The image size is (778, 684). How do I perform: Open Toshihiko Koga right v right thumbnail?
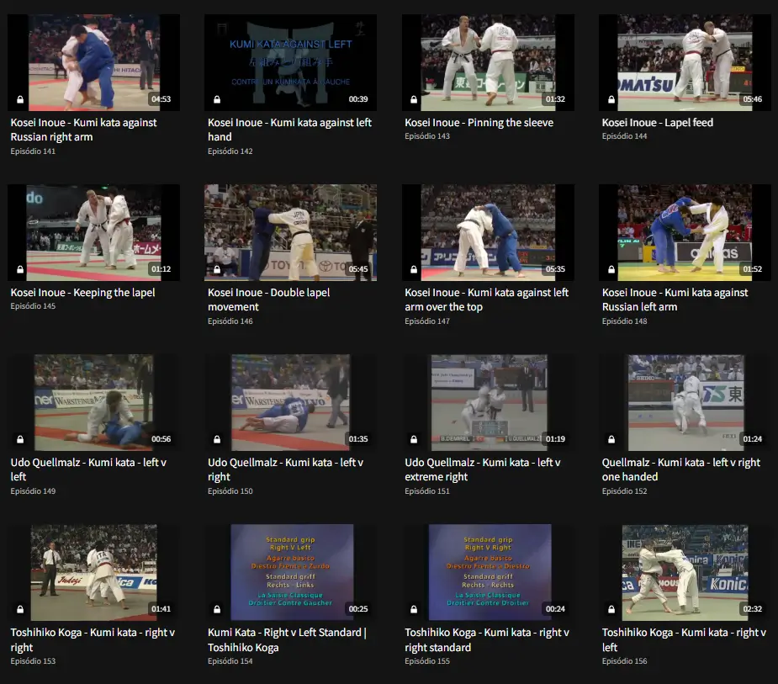93,572
